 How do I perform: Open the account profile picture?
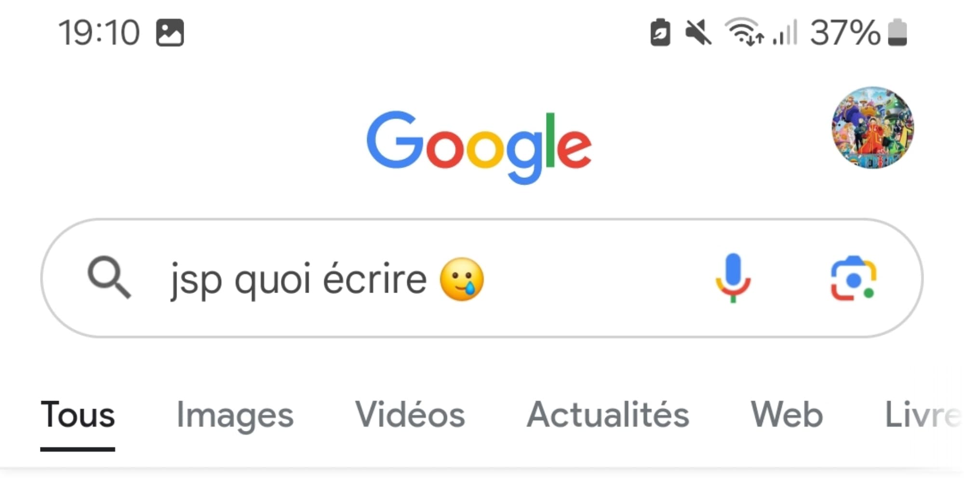coord(871,129)
